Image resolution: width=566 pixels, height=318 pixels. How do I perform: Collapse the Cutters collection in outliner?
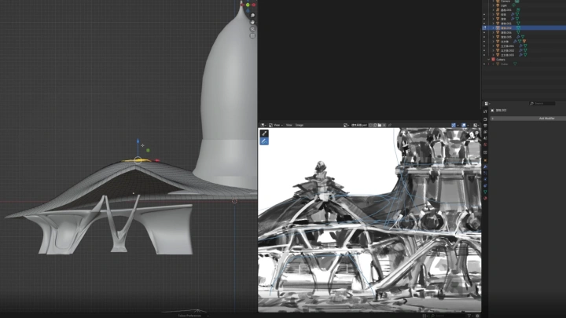point(488,60)
